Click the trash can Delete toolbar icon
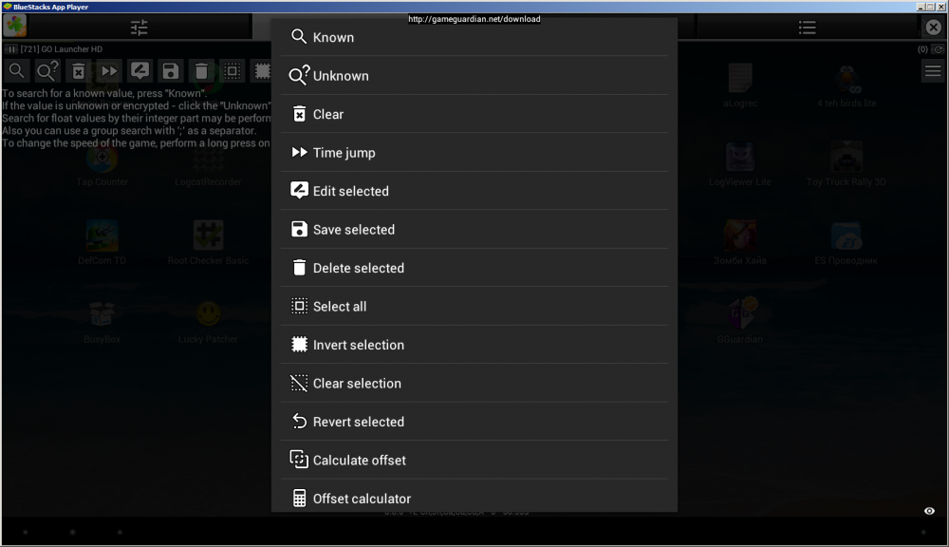Viewport: 949px width, 547px height. click(201, 71)
